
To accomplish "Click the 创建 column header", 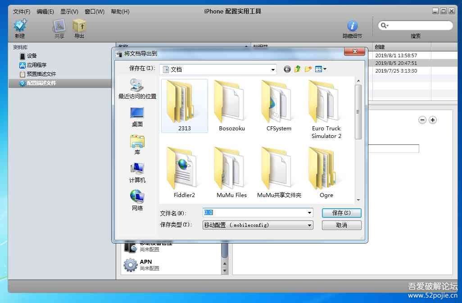I will 402,47.
